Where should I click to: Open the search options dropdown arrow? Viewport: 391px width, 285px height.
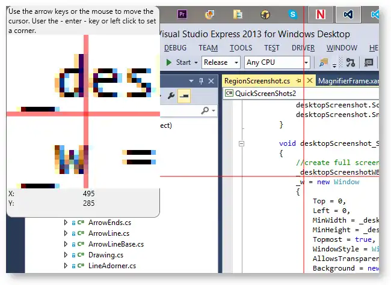click(214, 110)
